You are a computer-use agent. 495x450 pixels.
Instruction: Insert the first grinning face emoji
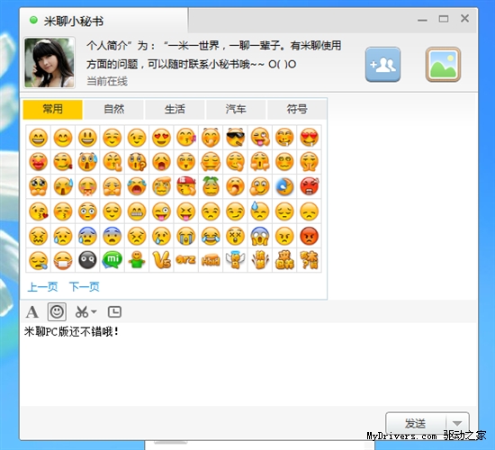point(38,138)
